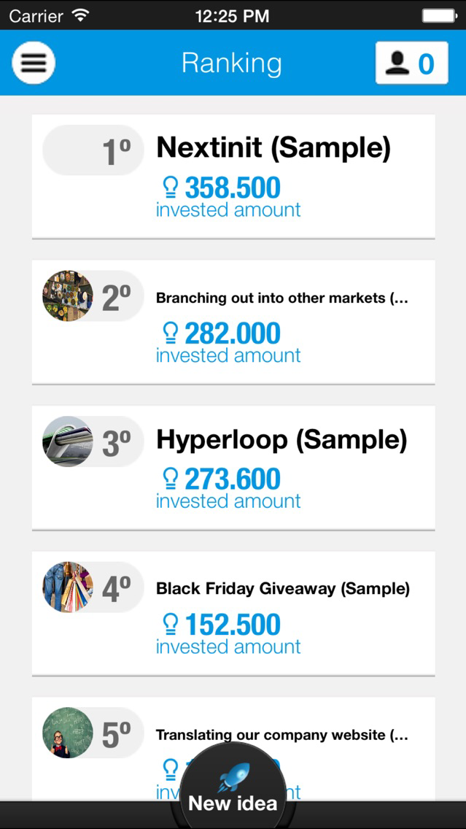Select the 273.600 invested amount value

[x=233, y=479]
